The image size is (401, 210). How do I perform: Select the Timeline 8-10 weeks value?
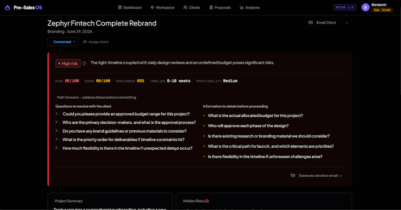click(x=170, y=81)
